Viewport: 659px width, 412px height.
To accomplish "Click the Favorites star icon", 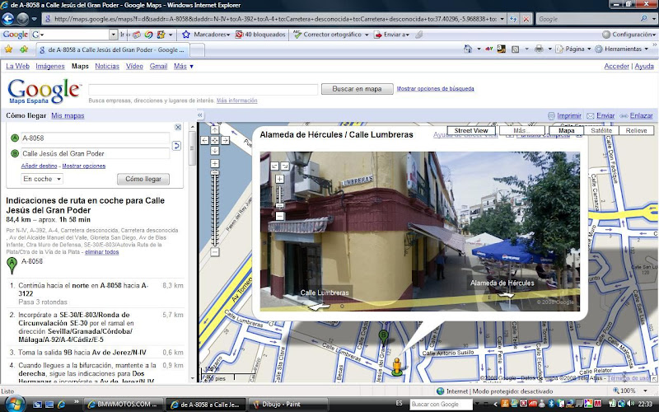I will 8,49.
